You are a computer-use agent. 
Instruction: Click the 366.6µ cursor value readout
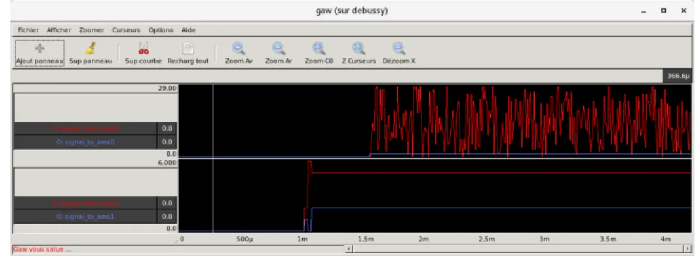click(x=678, y=76)
